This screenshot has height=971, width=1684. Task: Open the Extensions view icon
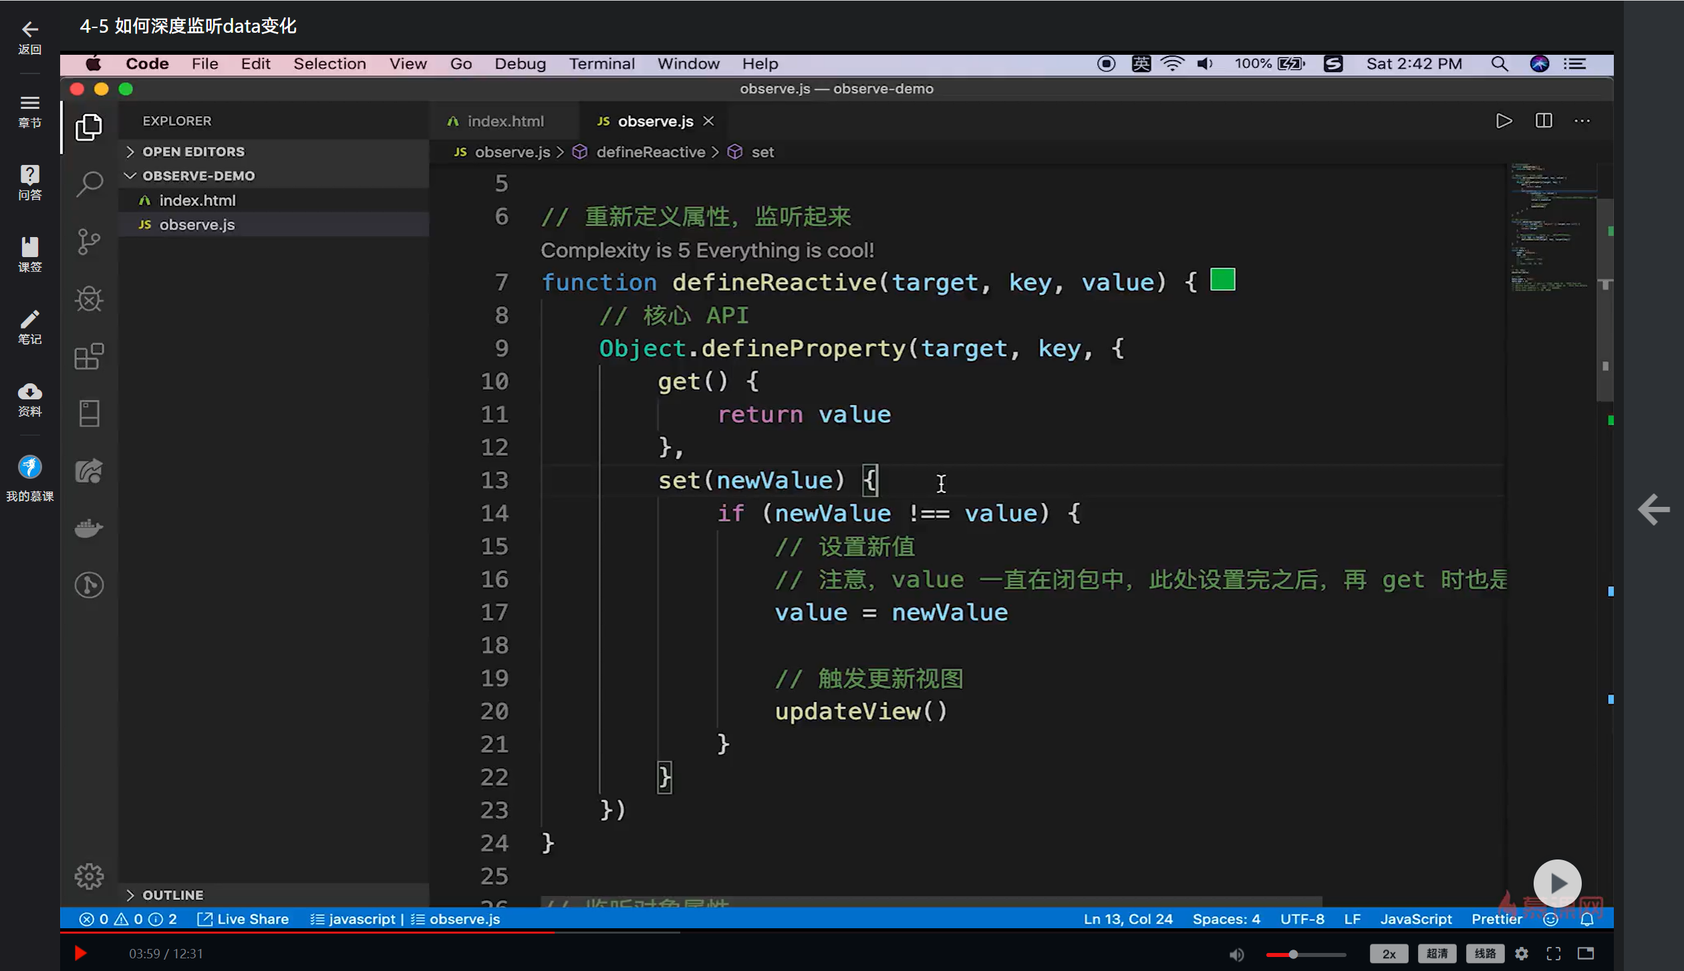pyautogui.click(x=89, y=357)
